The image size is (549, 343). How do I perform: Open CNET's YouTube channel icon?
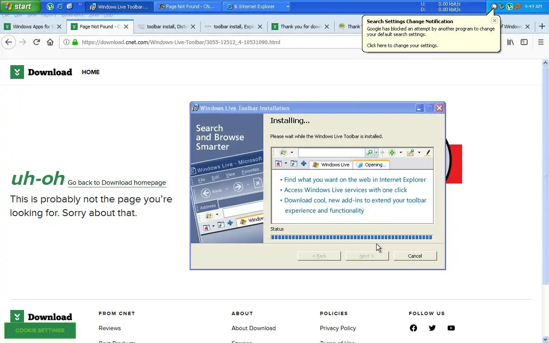point(451,328)
